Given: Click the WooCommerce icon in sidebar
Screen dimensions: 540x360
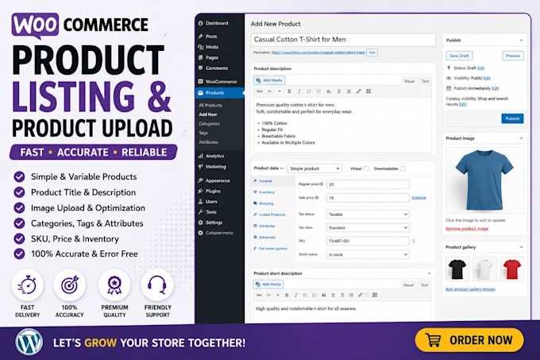Looking at the screenshot, I should [x=200, y=82].
